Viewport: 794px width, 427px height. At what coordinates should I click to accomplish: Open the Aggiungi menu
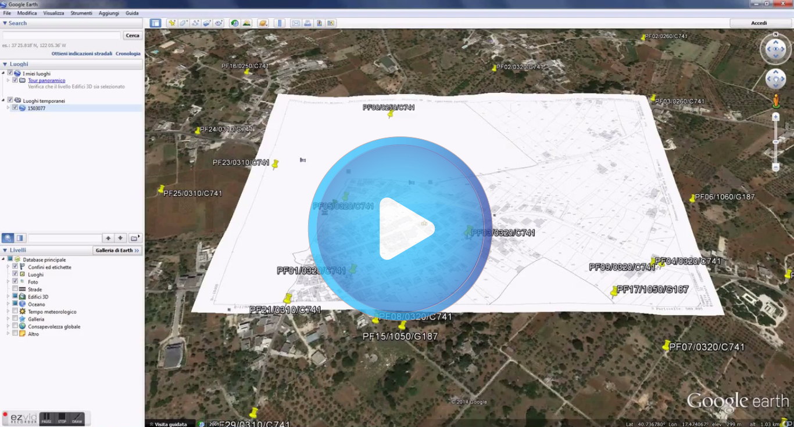[x=109, y=13]
